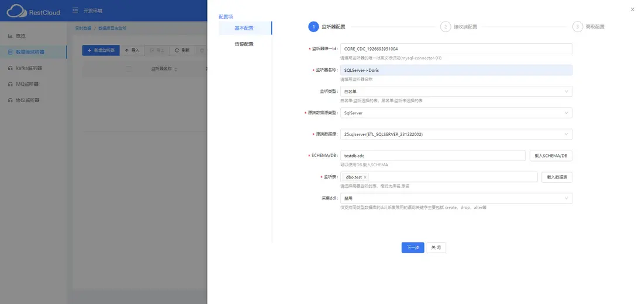Tick the select-all checkbox in table header

coord(129,69)
